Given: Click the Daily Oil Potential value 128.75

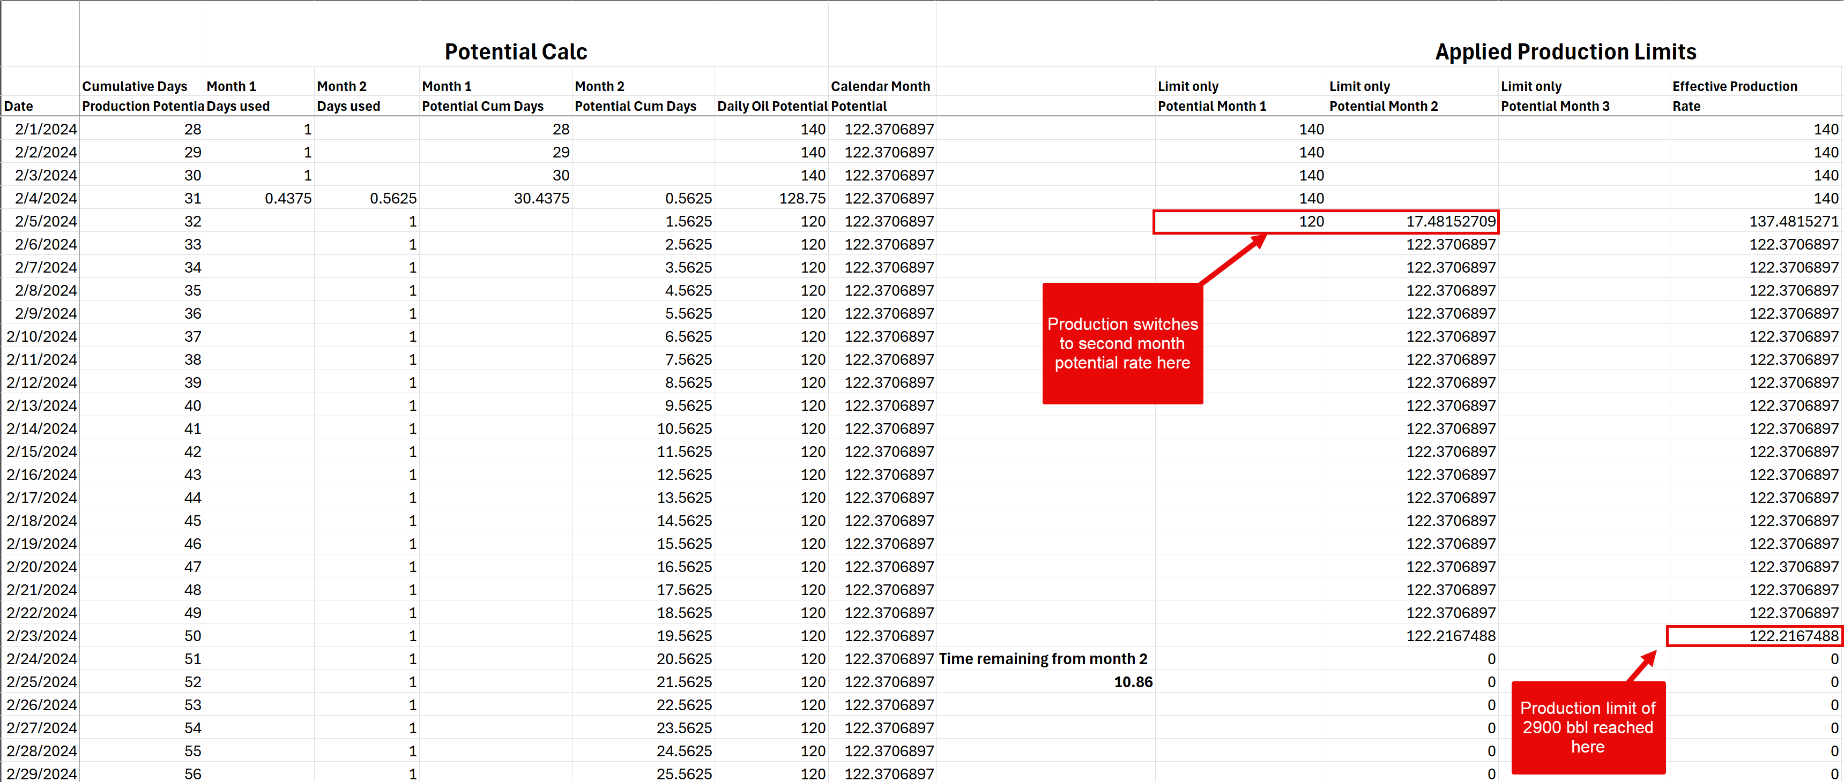Looking at the screenshot, I should click(x=802, y=198).
